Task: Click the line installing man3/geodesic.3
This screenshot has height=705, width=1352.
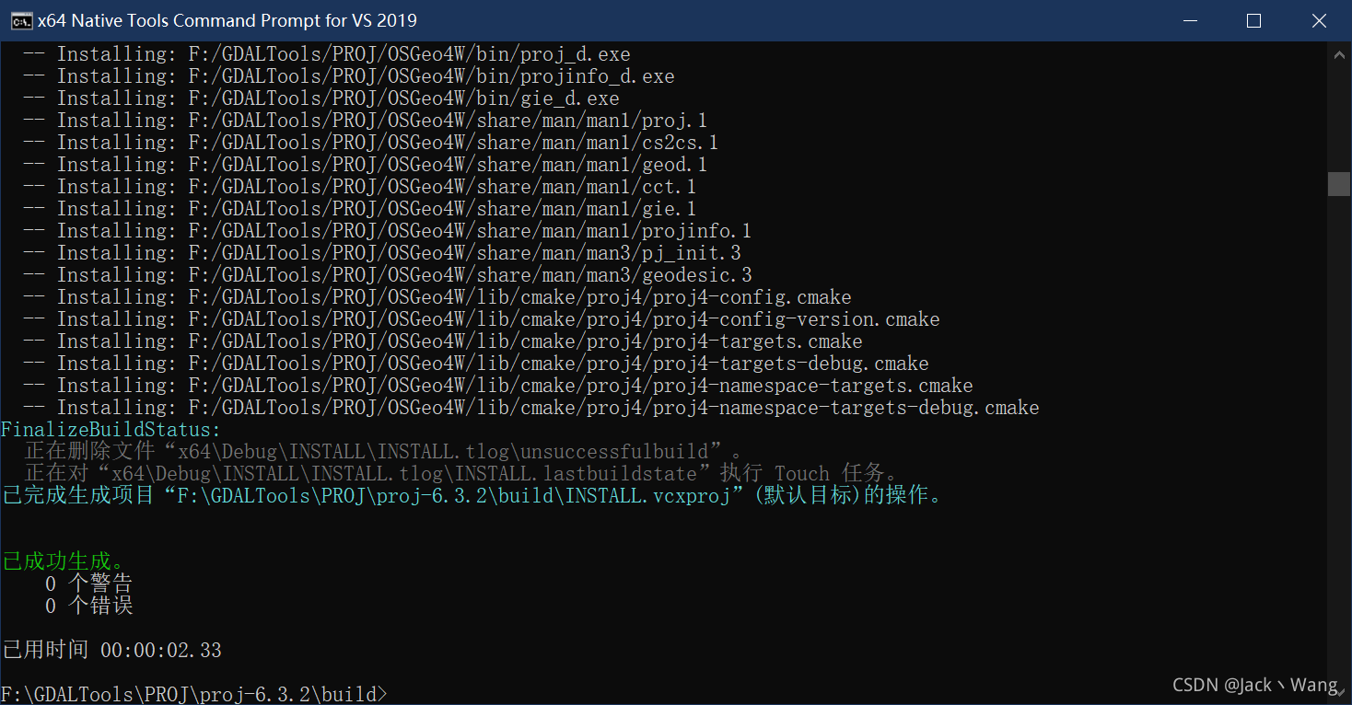Action: (388, 275)
